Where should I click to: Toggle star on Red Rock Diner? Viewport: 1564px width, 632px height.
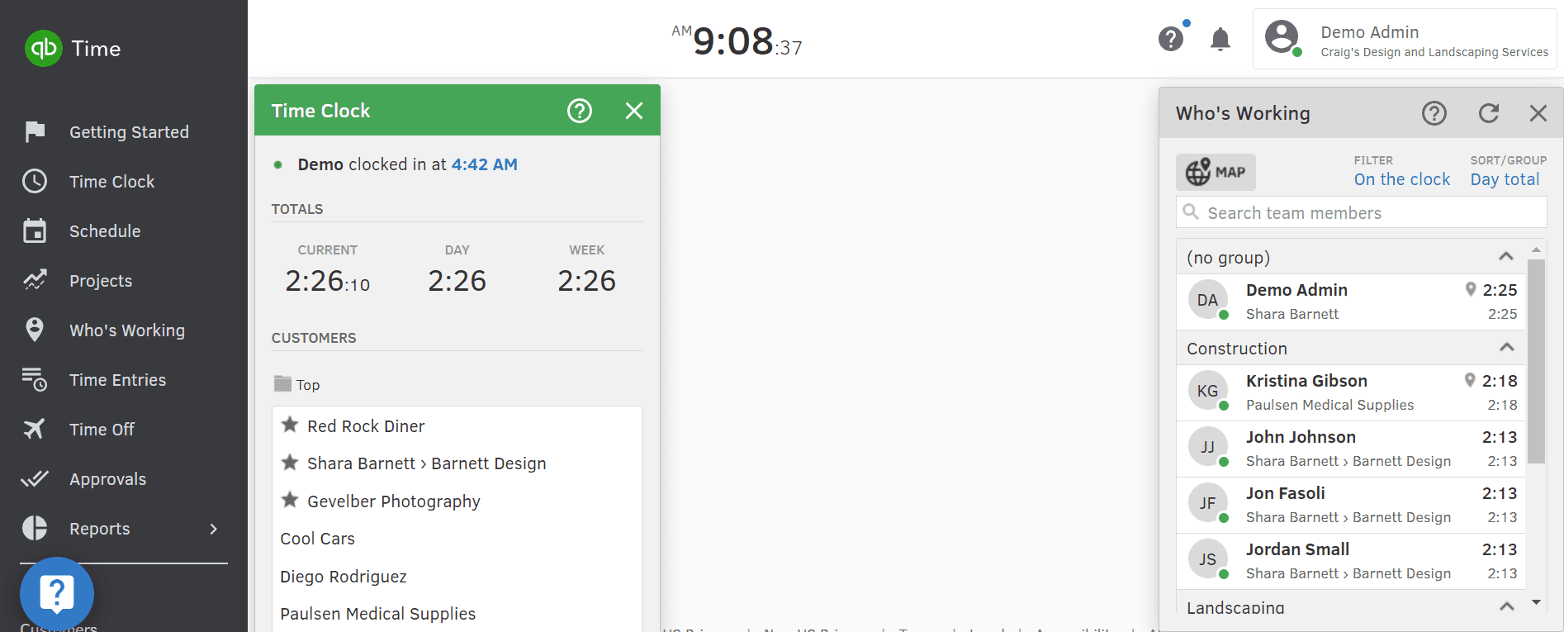coord(290,425)
